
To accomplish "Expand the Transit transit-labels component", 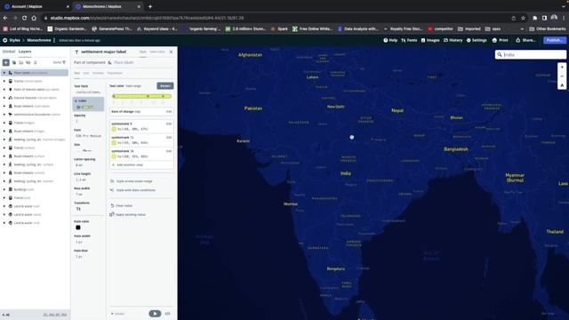I will pyautogui.click(x=4, y=81).
